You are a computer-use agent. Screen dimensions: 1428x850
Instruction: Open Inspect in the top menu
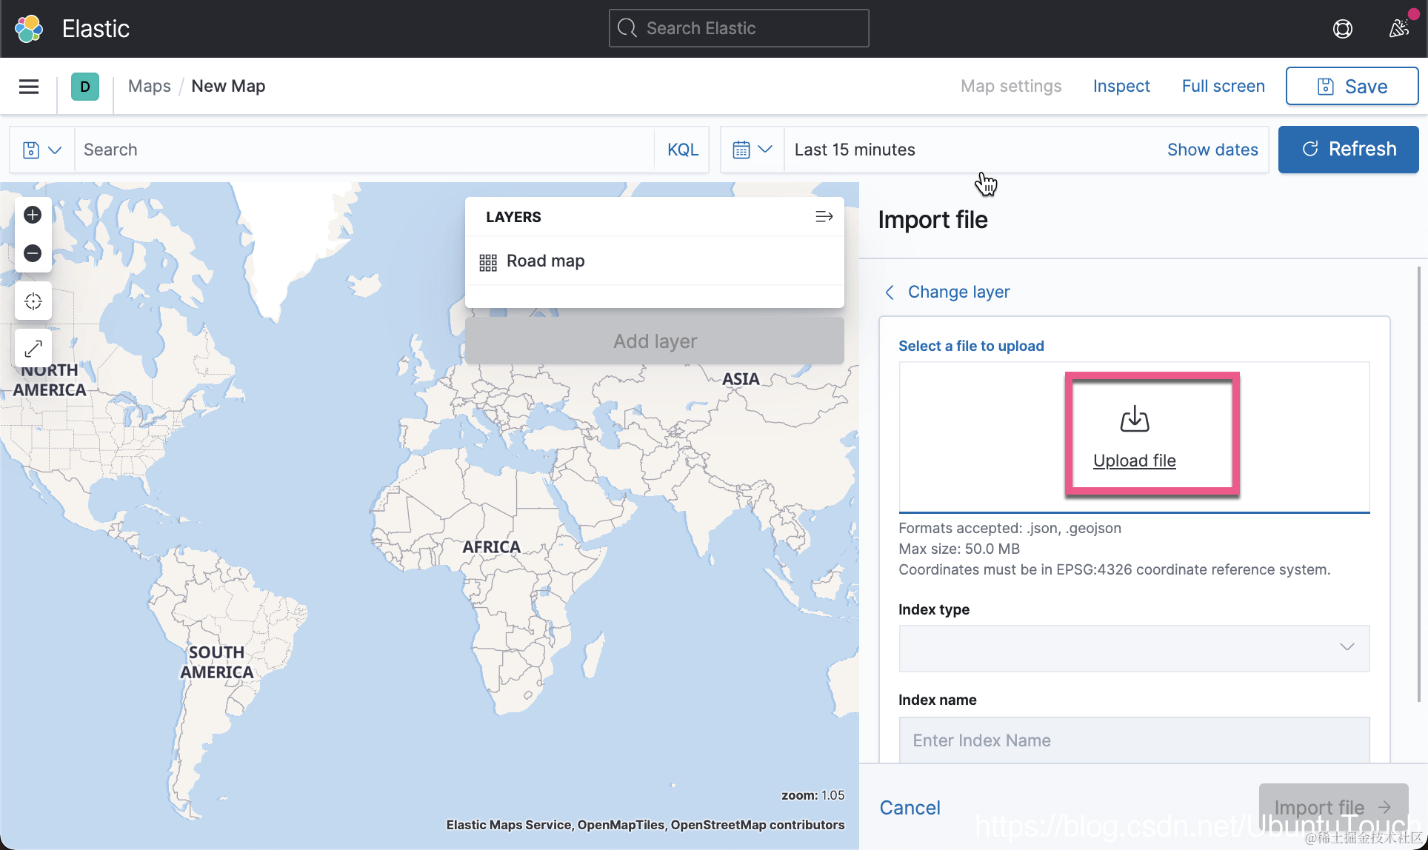click(1121, 87)
